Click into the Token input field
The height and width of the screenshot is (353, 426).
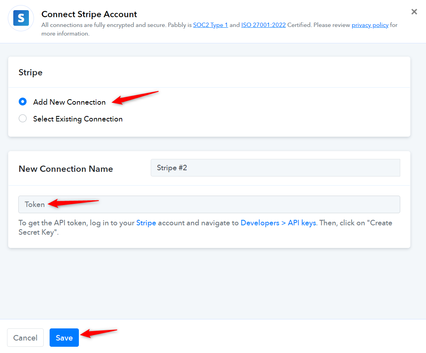(x=209, y=204)
